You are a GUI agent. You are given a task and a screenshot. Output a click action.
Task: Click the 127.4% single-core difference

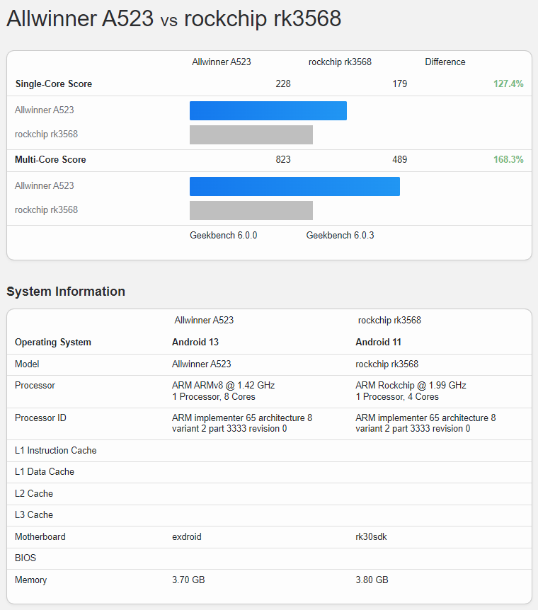tap(508, 84)
